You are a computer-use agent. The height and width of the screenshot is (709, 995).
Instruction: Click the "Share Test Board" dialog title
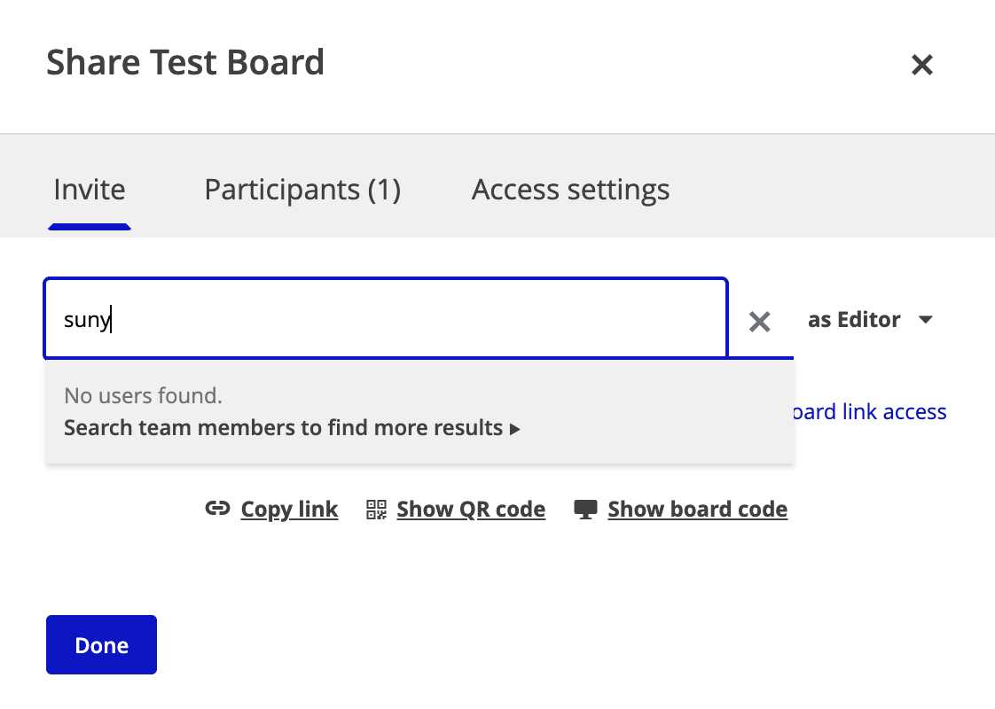(185, 63)
